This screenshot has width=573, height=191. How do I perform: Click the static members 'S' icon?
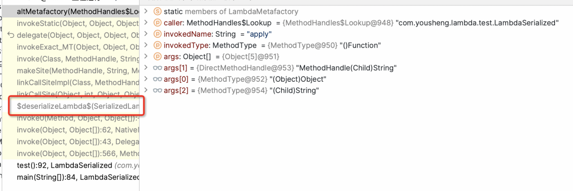(x=158, y=12)
